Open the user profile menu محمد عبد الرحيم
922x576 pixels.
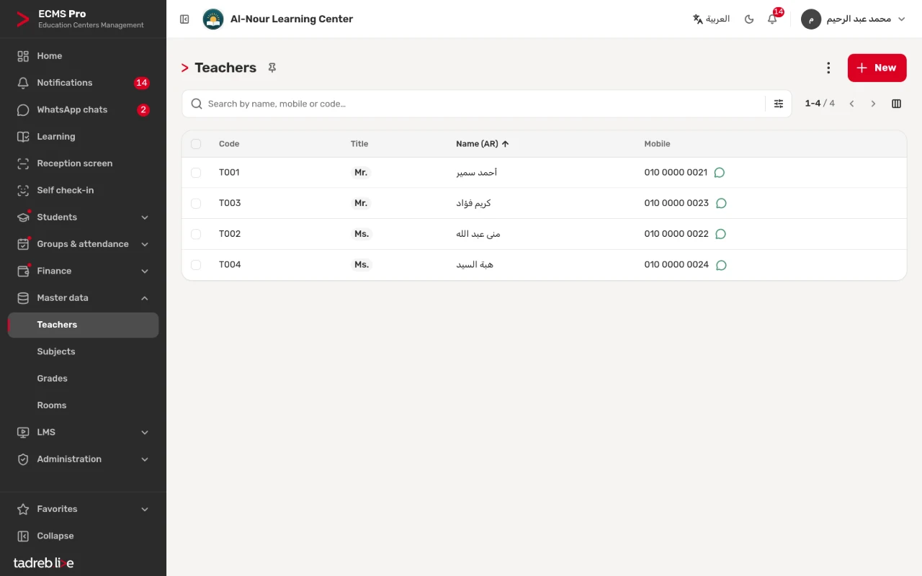(854, 19)
